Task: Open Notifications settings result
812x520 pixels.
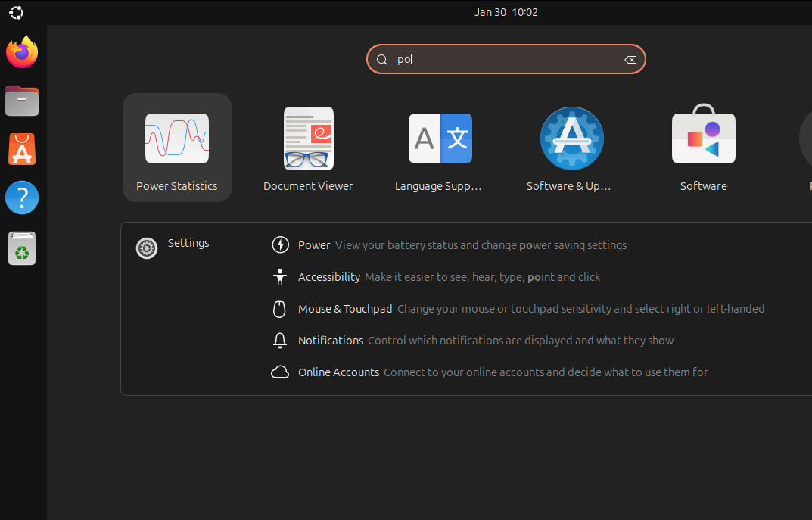Action: (x=331, y=340)
